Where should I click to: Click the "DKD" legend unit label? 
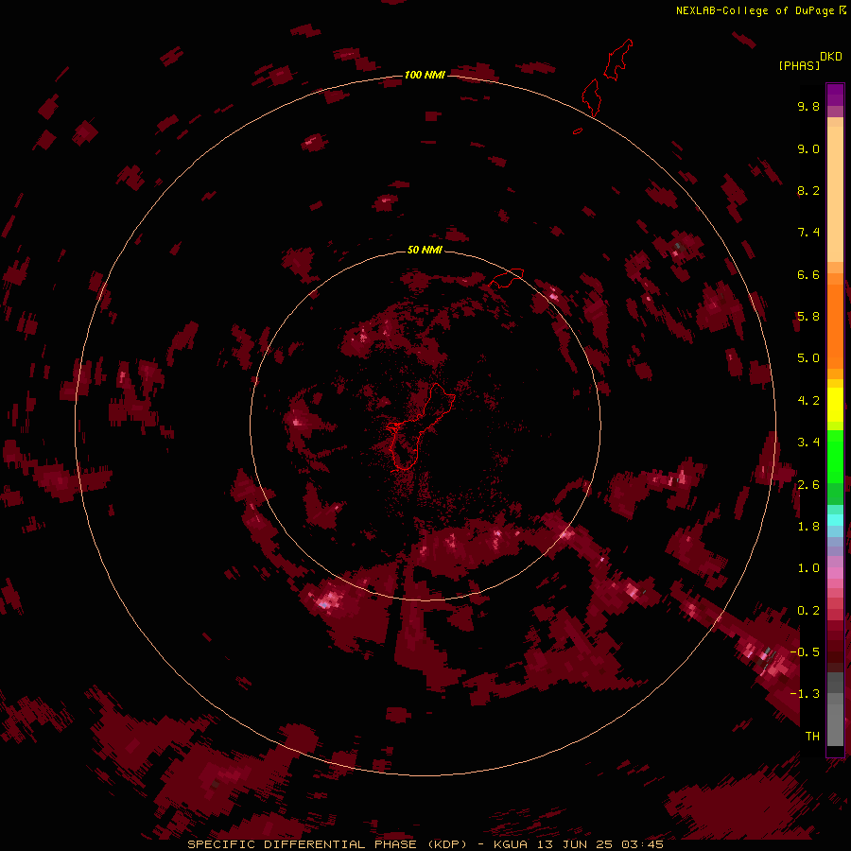pyautogui.click(x=831, y=56)
